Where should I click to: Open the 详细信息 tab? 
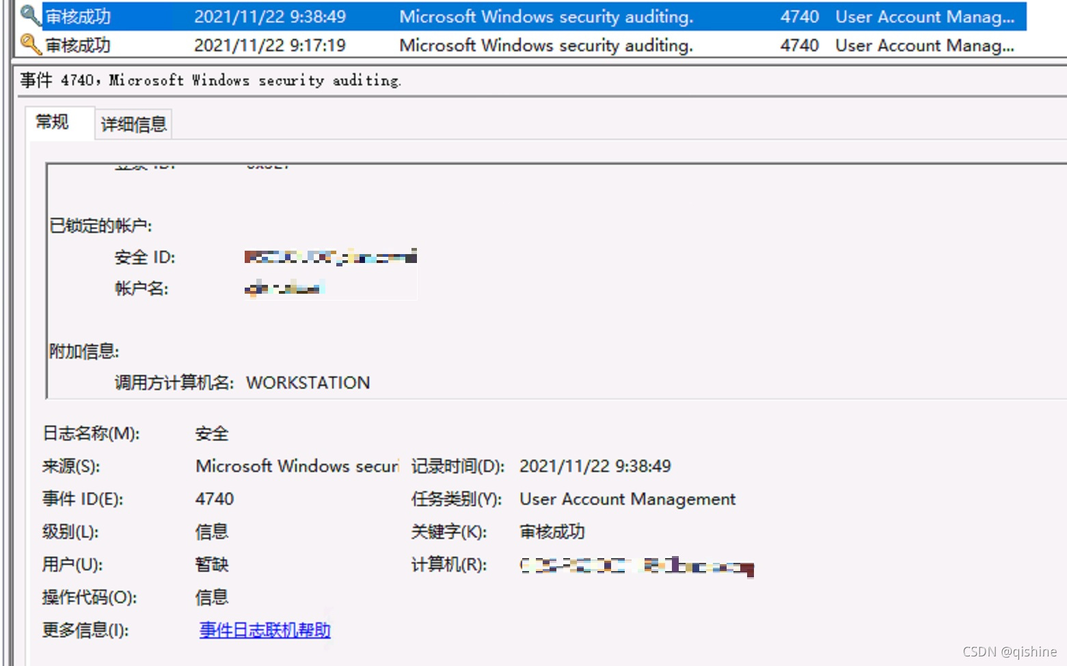[134, 124]
